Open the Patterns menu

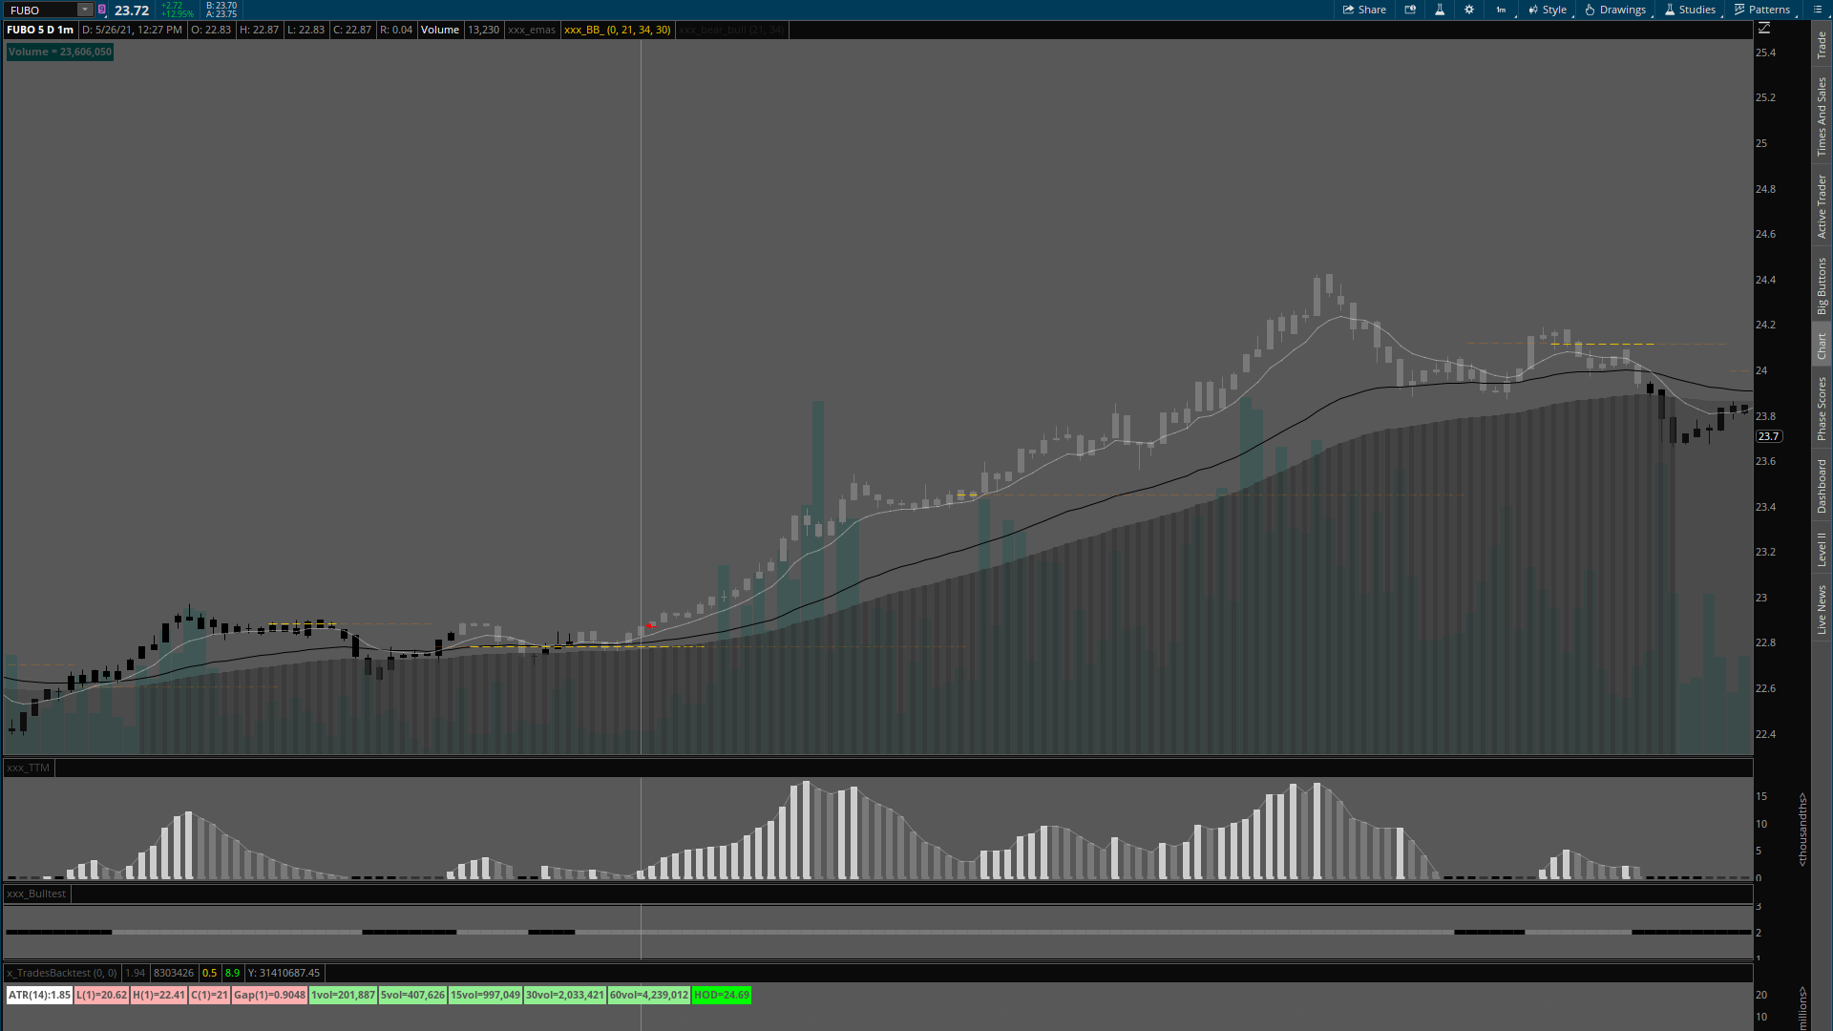1762,10
